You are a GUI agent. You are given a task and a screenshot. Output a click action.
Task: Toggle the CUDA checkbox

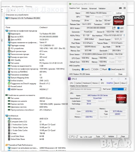(x=92, y=69)
